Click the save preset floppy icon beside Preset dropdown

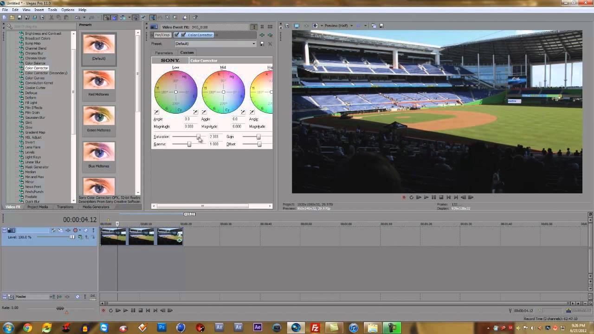point(262,43)
